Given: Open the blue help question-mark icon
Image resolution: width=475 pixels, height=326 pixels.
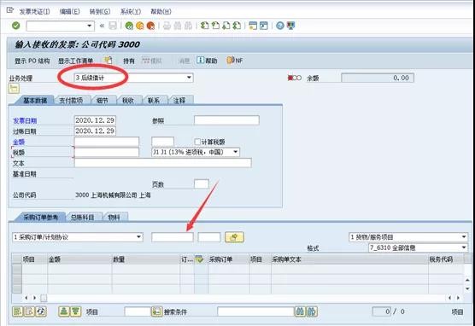Looking at the screenshot, I should [x=280, y=26].
